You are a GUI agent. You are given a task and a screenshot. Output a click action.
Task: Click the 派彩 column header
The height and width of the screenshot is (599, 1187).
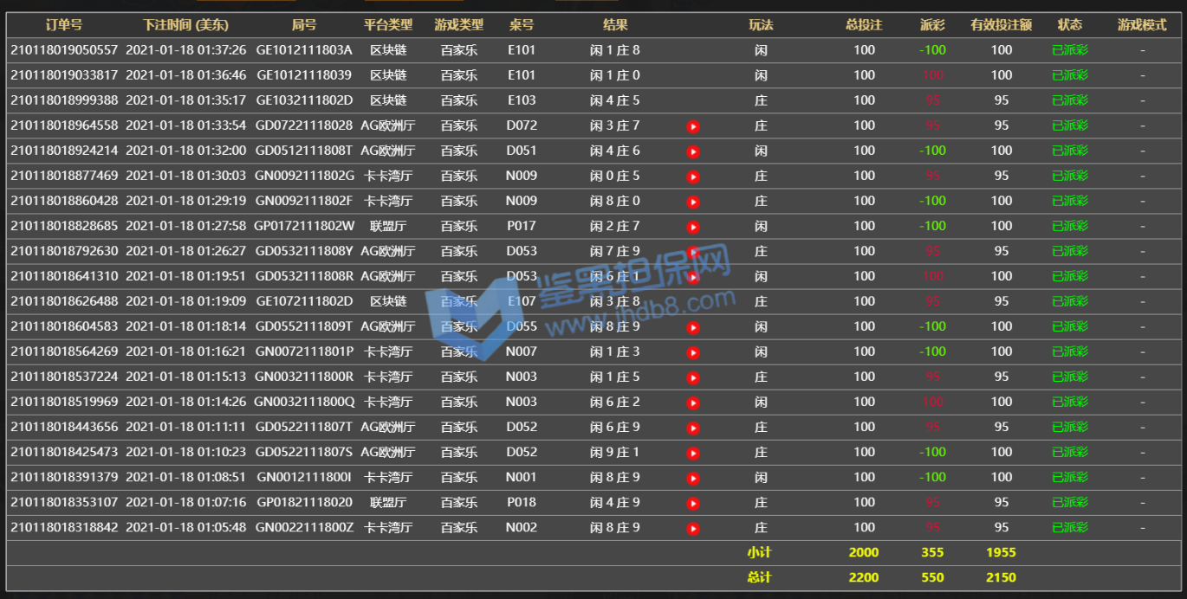point(932,25)
